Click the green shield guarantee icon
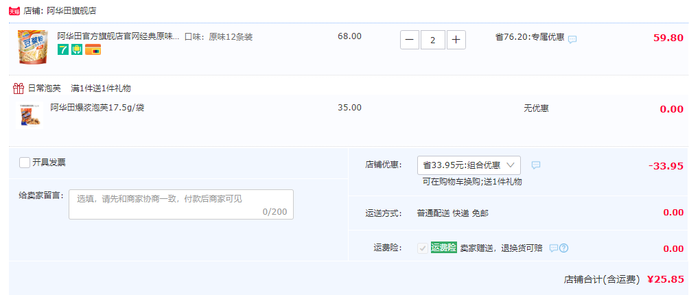 click(77, 49)
